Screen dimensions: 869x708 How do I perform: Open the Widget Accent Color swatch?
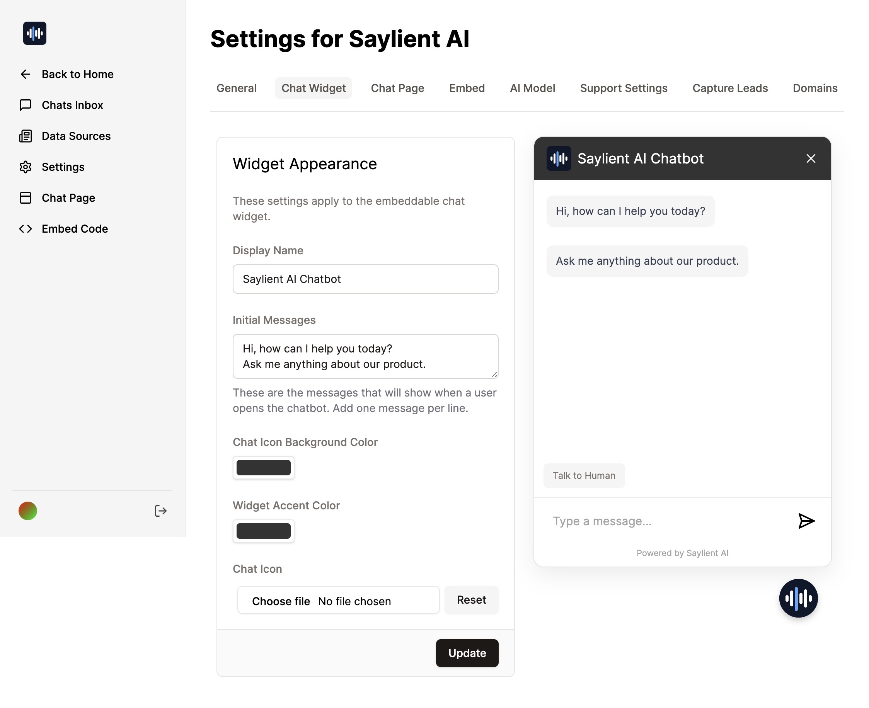pyautogui.click(x=264, y=531)
